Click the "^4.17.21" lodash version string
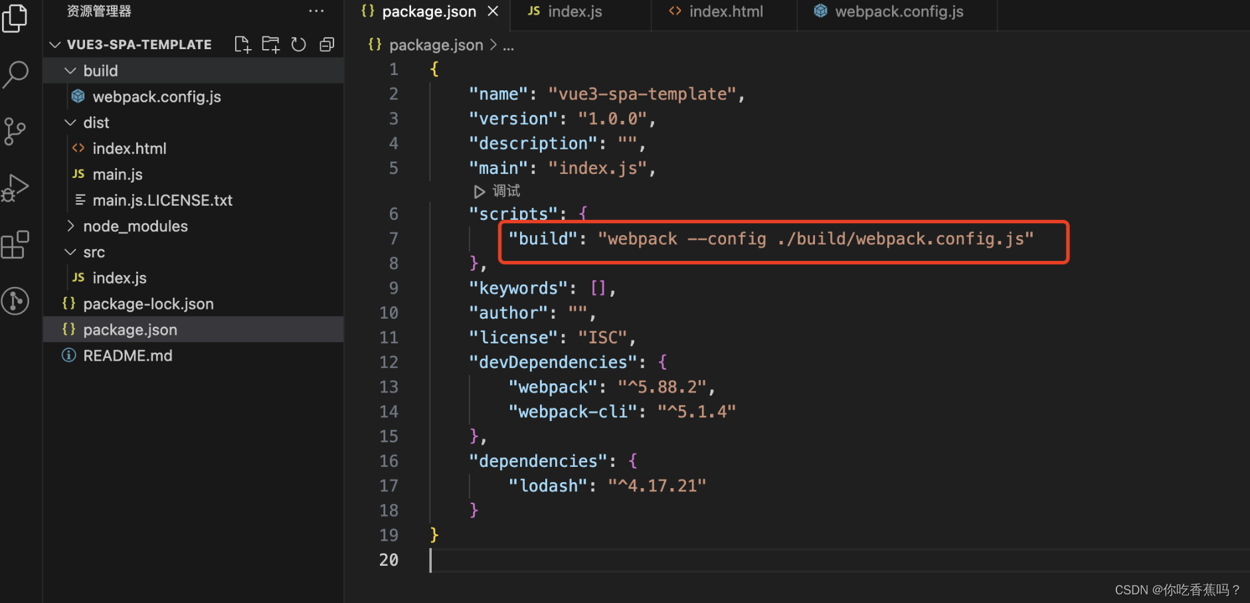 pyautogui.click(x=657, y=485)
